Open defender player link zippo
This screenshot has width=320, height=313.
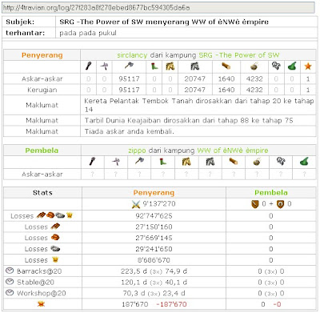[137, 150]
